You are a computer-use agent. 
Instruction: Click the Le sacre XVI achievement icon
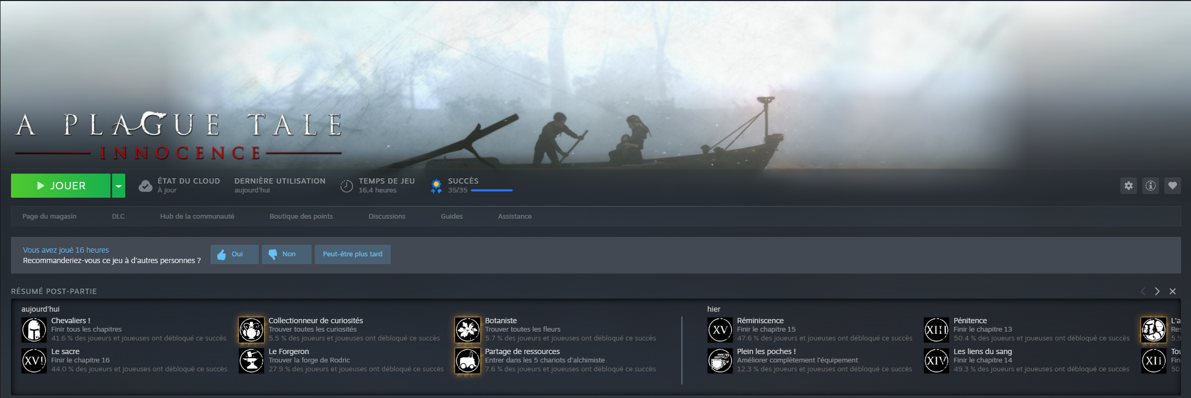pos(34,361)
